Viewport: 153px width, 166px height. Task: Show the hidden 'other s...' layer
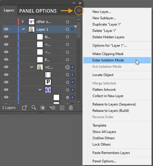point(6,22)
